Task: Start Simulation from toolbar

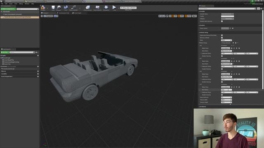Action: [106, 8]
